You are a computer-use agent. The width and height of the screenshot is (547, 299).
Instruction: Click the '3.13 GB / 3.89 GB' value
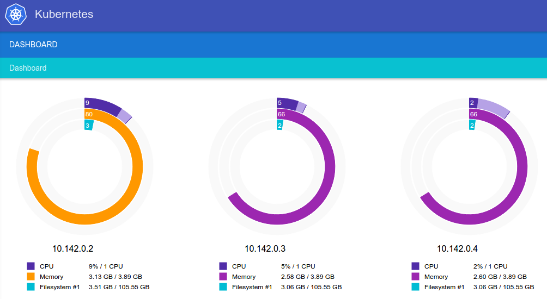pos(116,277)
